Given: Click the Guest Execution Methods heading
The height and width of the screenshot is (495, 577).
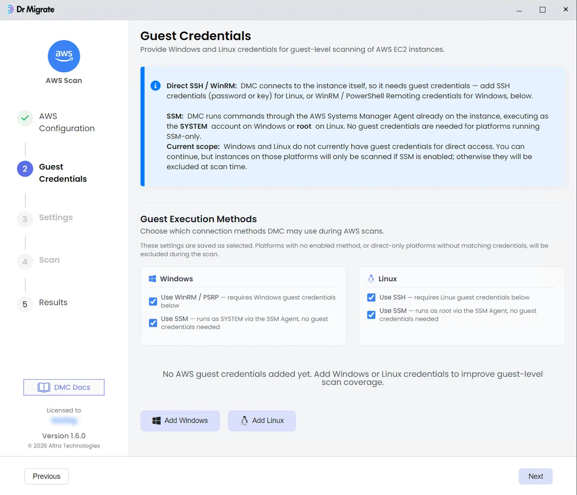Looking at the screenshot, I should tap(198, 219).
